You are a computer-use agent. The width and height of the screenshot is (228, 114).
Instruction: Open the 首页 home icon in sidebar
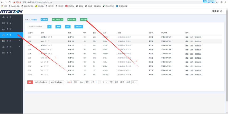point(3,17)
